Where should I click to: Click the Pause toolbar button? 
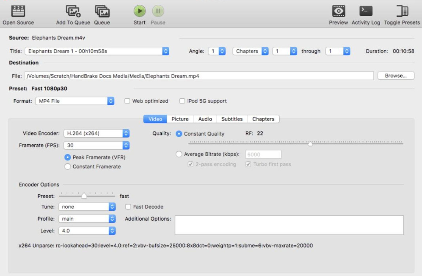[x=158, y=11]
